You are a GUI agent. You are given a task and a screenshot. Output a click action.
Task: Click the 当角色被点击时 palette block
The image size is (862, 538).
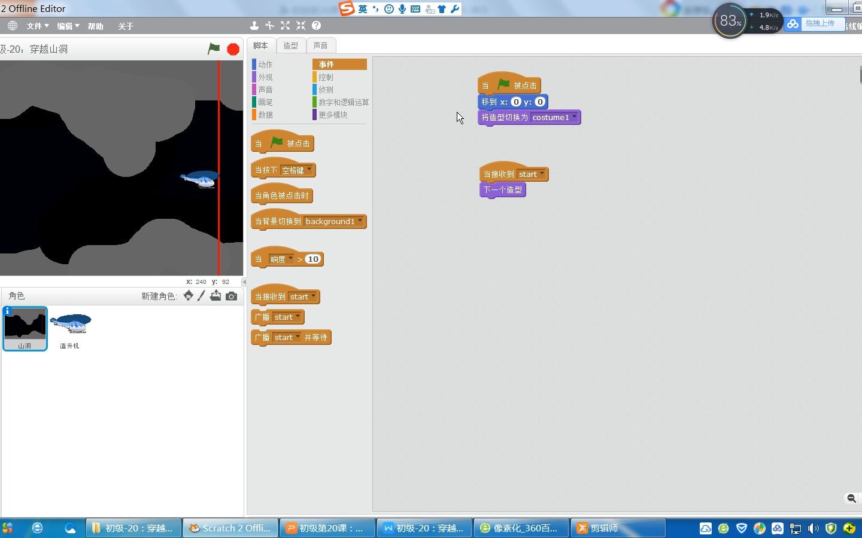click(282, 195)
